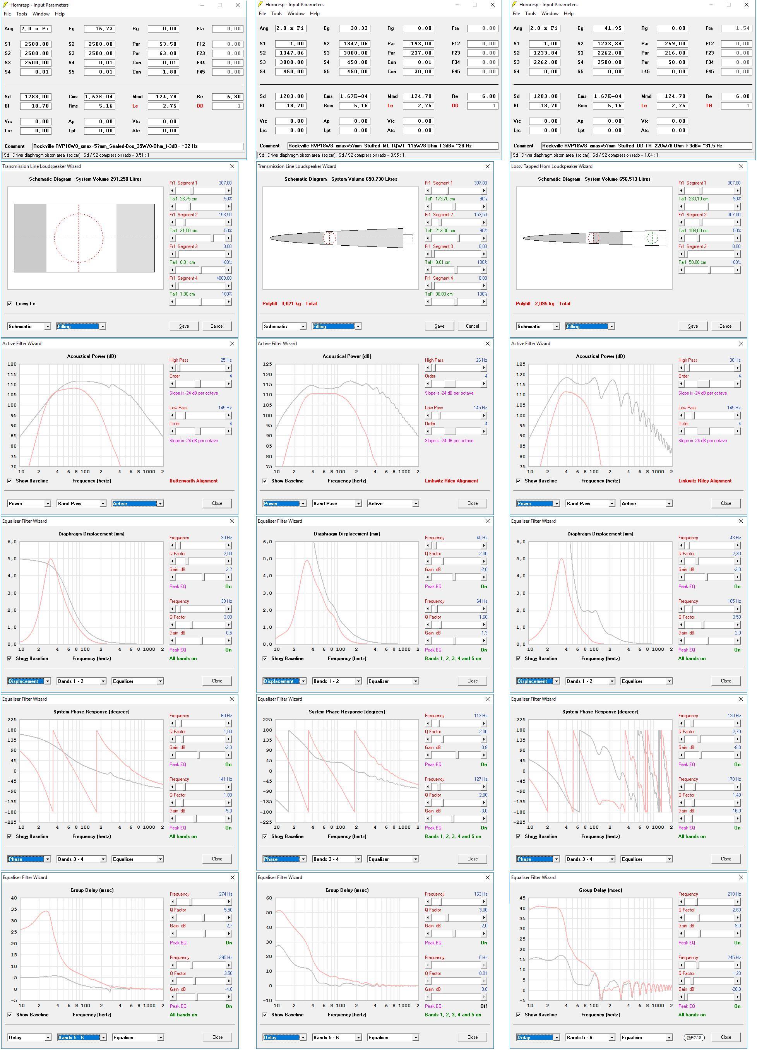Open Window menu in ML-TQWT Hornresp window
The width and height of the screenshot is (757, 1050).
pyautogui.click(x=296, y=14)
